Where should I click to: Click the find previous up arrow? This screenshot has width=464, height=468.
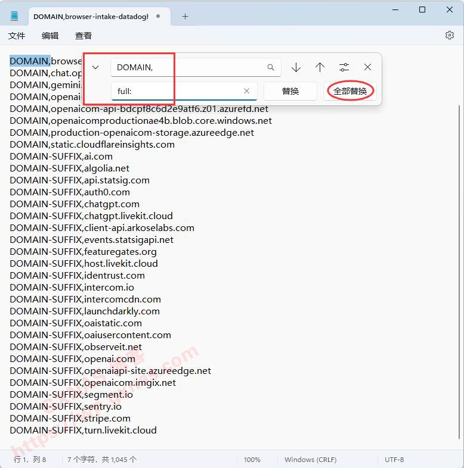pos(320,67)
